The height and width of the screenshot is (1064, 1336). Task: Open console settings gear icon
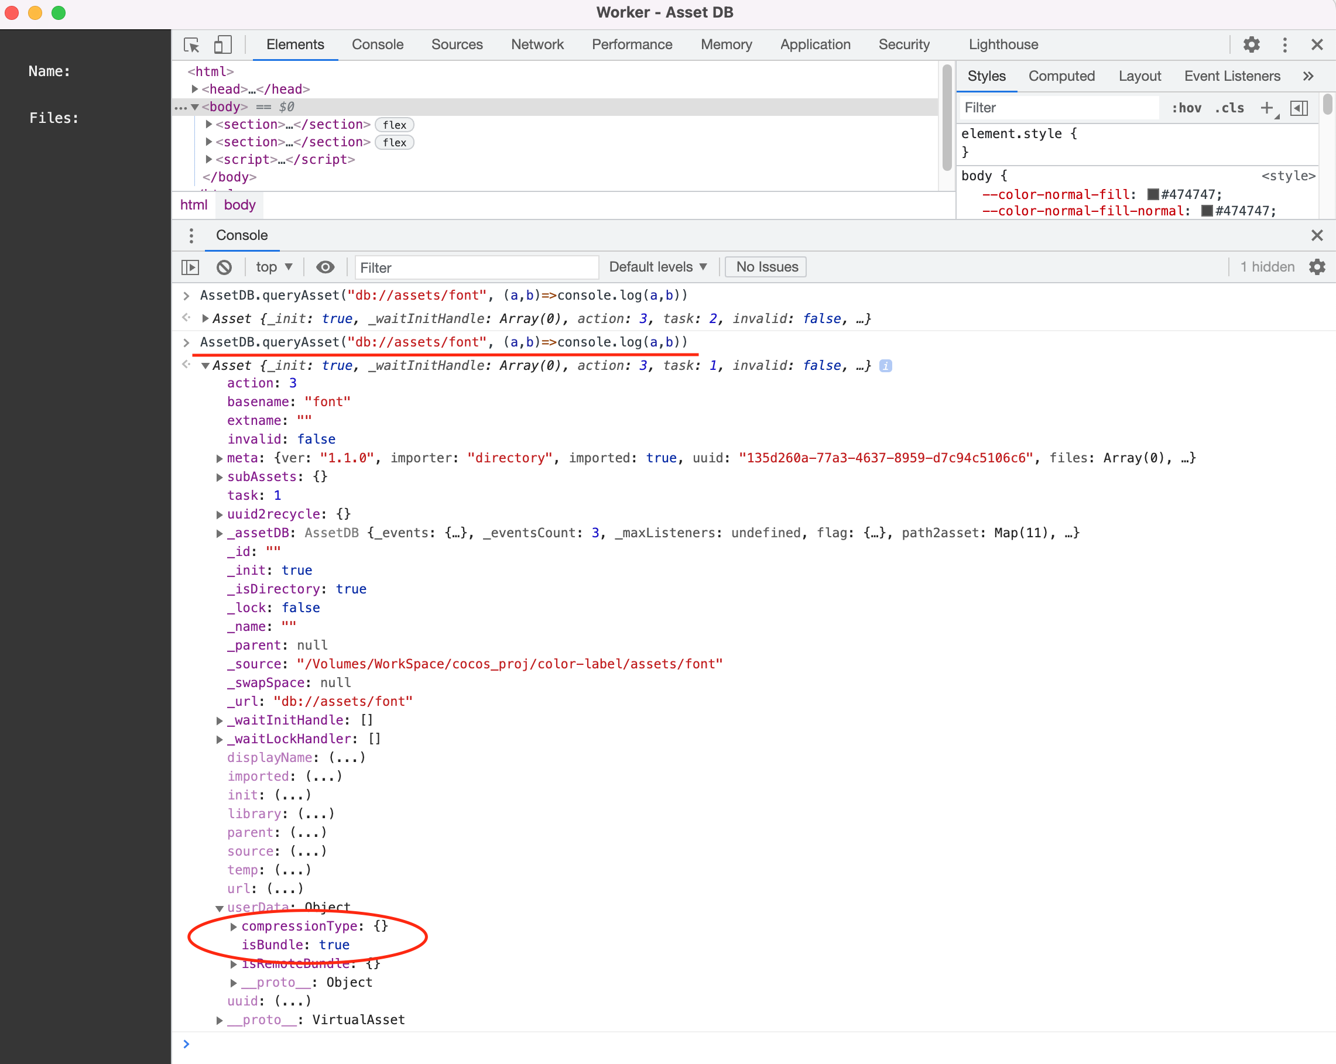point(1317,267)
